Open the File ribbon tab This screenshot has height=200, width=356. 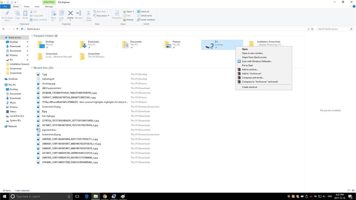(x=5, y=7)
